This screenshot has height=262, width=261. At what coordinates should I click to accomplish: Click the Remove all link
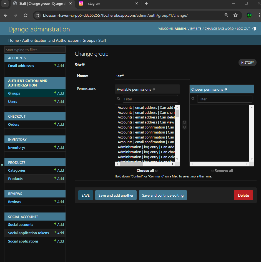click(222, 170)
